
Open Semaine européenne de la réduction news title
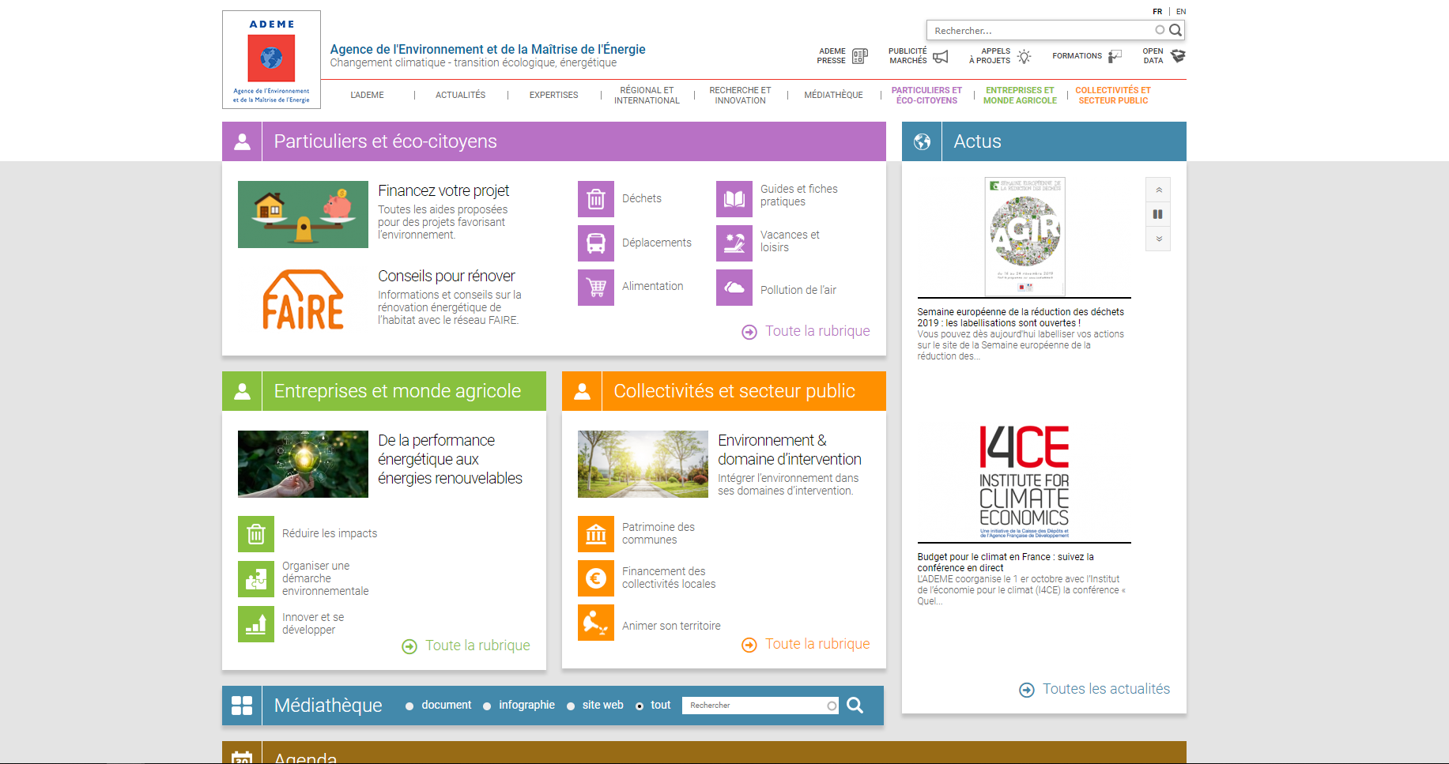[1021, 318]
